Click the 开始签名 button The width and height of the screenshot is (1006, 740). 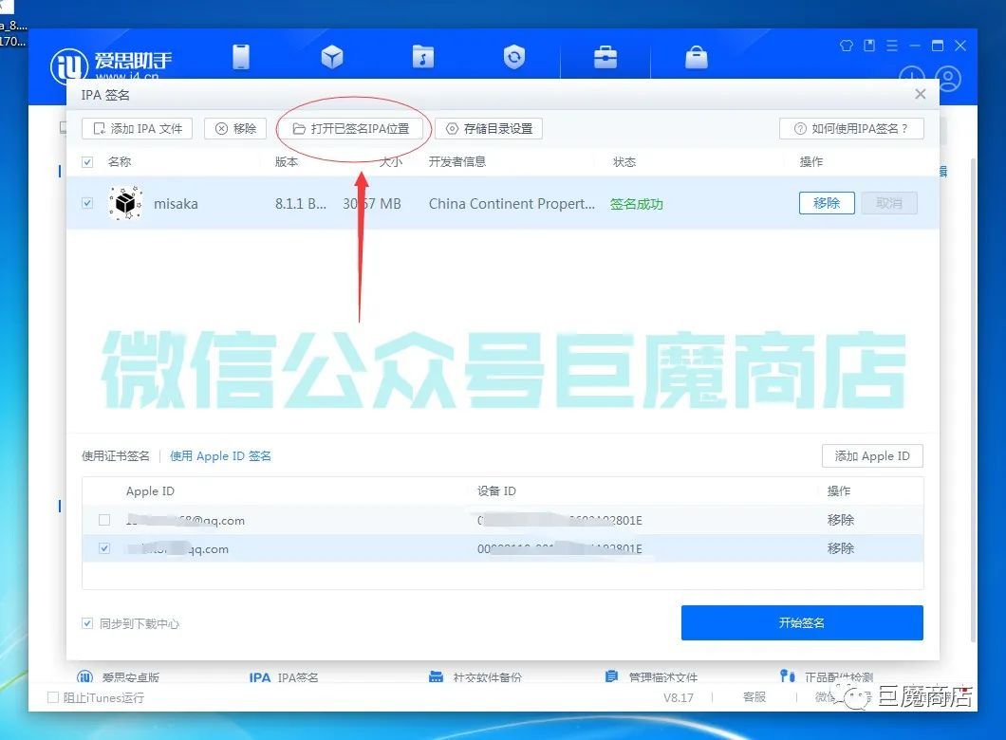pyautogui.click(x=802, y=622)
